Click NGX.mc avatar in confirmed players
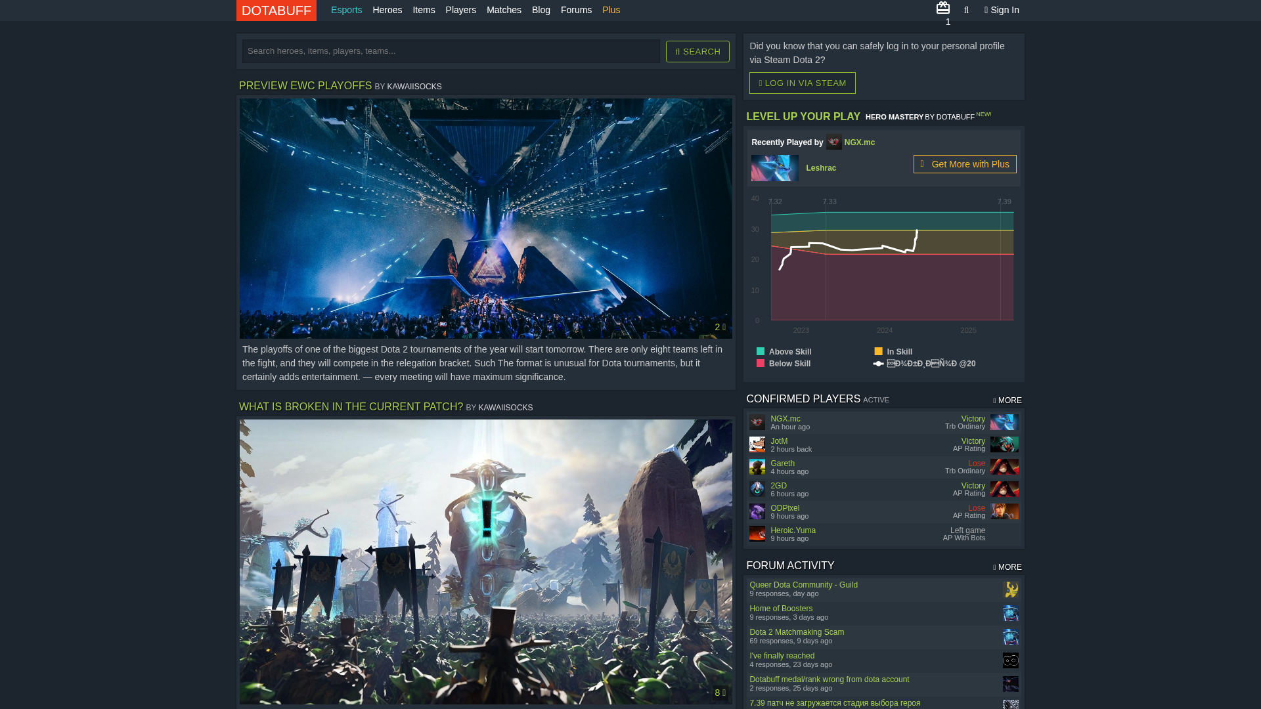Viewport: 1261px width, 709px height. click(757, 422)
